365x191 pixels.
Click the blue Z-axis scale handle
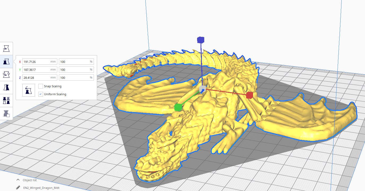click(x=201, y=40)
